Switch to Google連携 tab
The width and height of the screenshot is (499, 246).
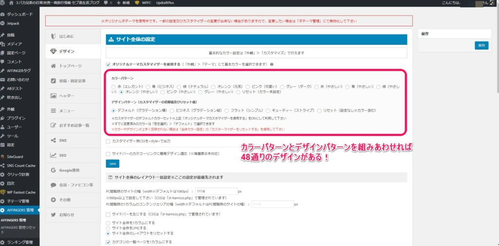[x=73, y=170]
